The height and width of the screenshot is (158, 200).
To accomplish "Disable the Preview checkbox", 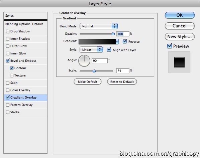I will [170, 46].
